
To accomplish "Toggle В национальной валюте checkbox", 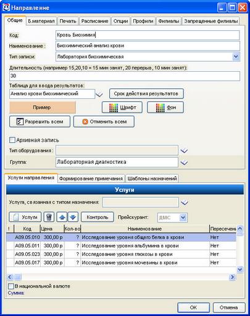I will click(11, 286).
